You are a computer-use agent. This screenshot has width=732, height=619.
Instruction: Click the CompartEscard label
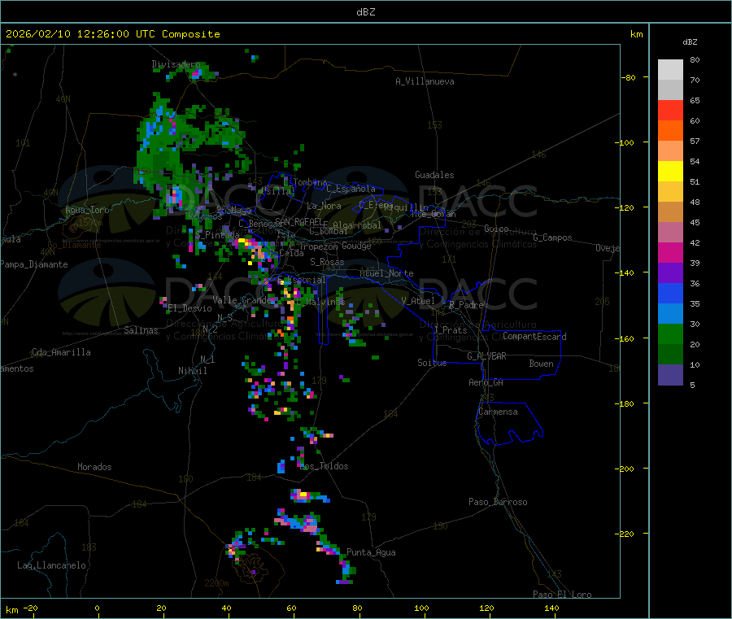(x=534, y=337)
